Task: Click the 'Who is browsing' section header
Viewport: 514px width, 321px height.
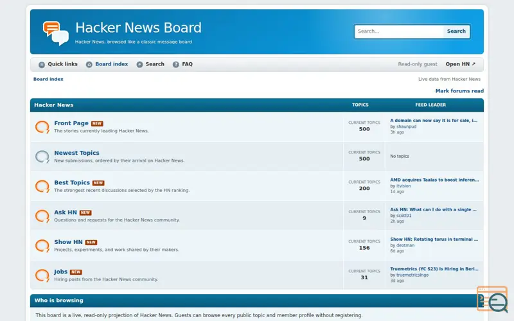Action: [58, 300]
